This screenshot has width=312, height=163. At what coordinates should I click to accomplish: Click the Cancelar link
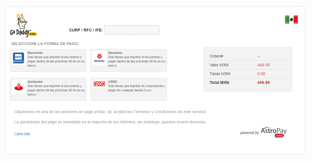(x=22, y=134)
